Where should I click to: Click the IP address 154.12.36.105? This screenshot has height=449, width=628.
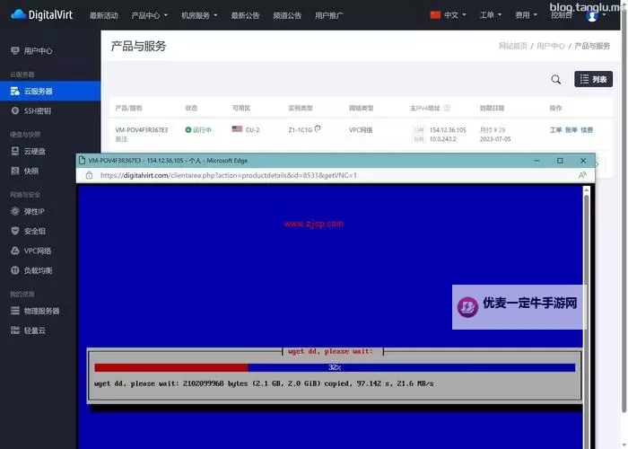[448, 130]
